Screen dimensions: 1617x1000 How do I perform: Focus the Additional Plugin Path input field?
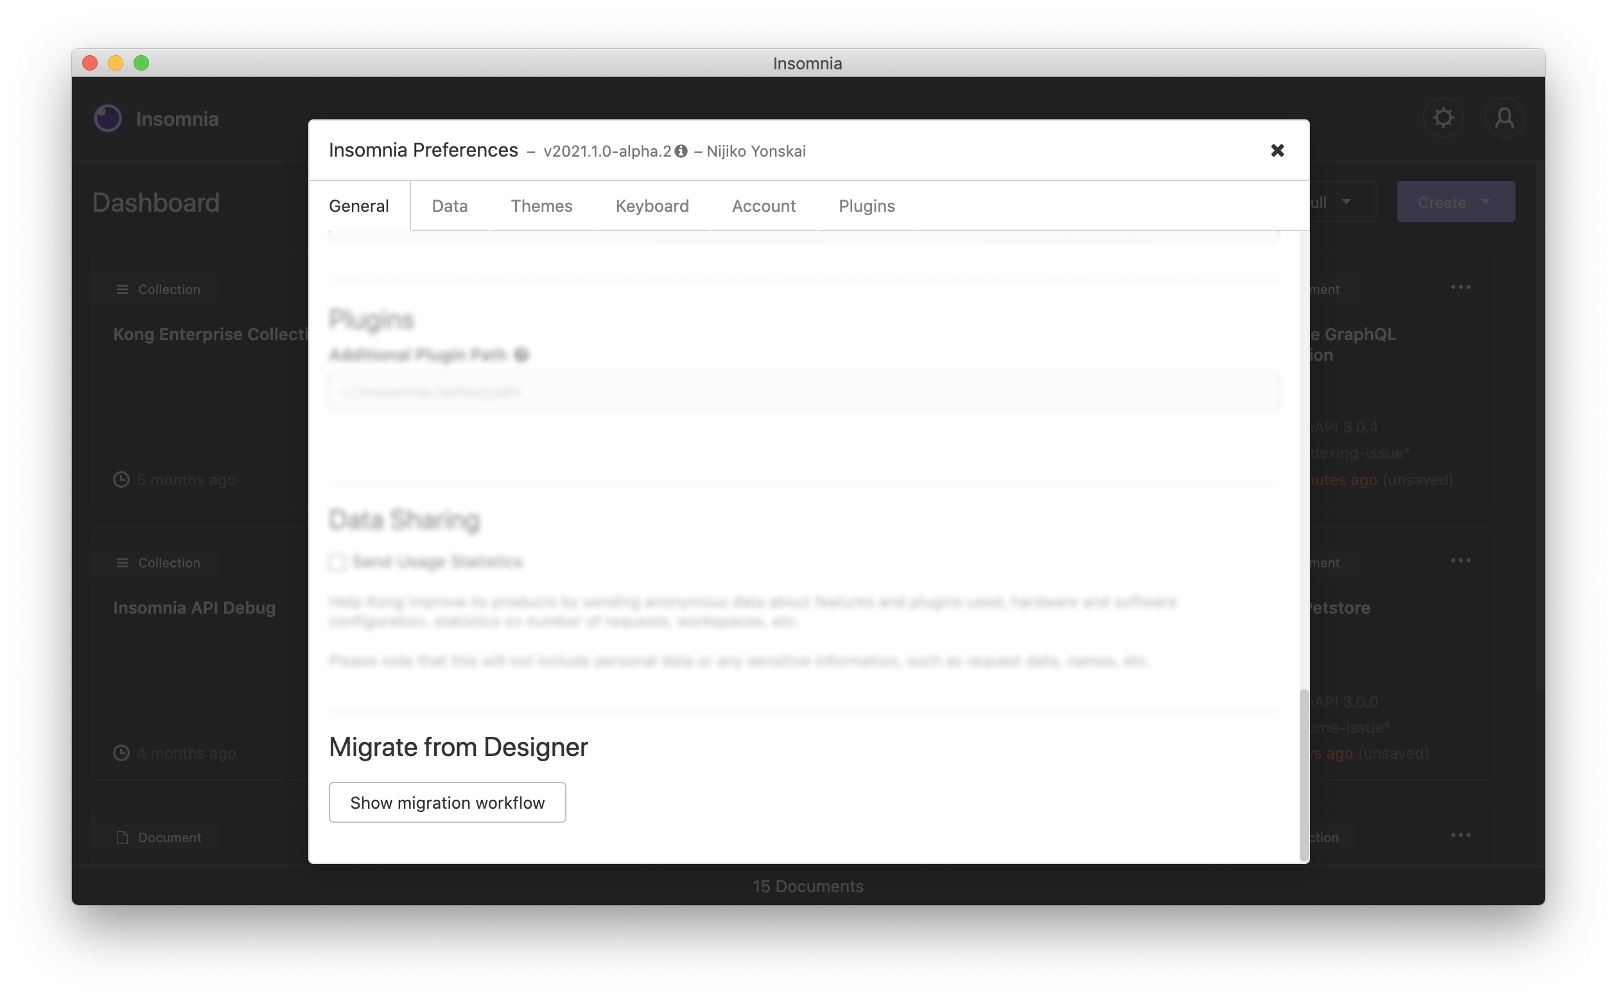click(x=803, y=392)
